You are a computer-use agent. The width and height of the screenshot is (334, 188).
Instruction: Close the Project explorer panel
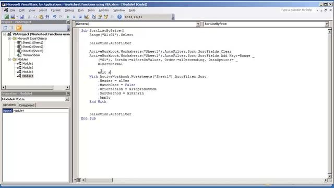[68, 22]
